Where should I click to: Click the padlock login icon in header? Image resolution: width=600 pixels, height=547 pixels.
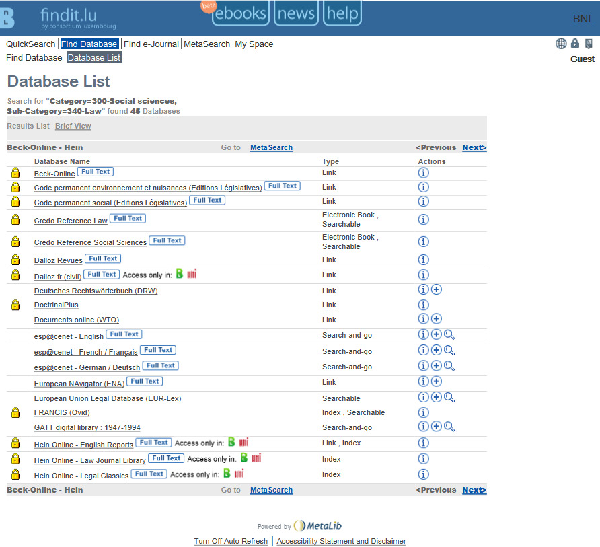[575, 43]
